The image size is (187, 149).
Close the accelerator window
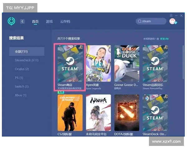click(181, 16)
